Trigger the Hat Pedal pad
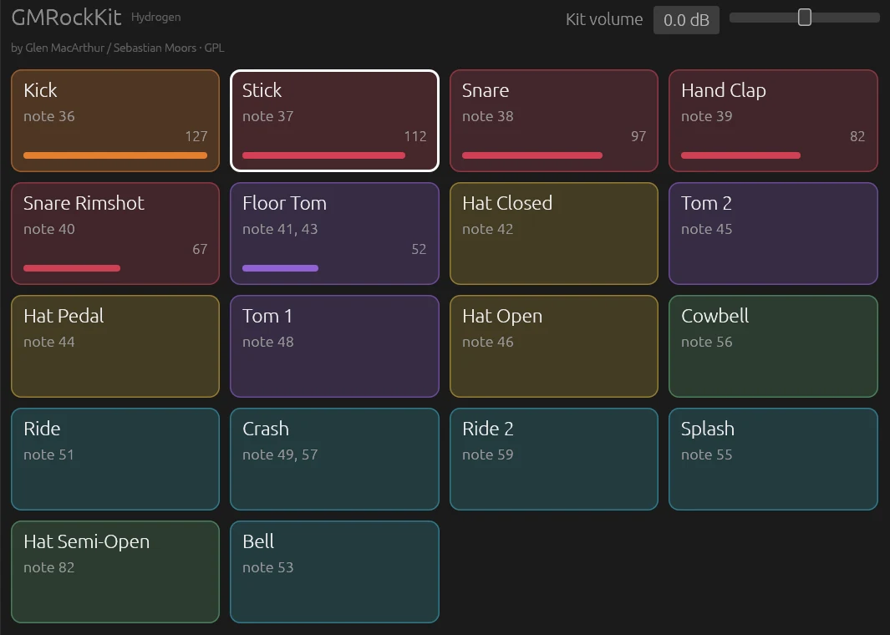The width and height of the screenshot is (890, 635). pos(115,346)
